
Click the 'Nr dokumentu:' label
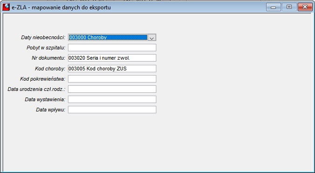pos(48,58)
